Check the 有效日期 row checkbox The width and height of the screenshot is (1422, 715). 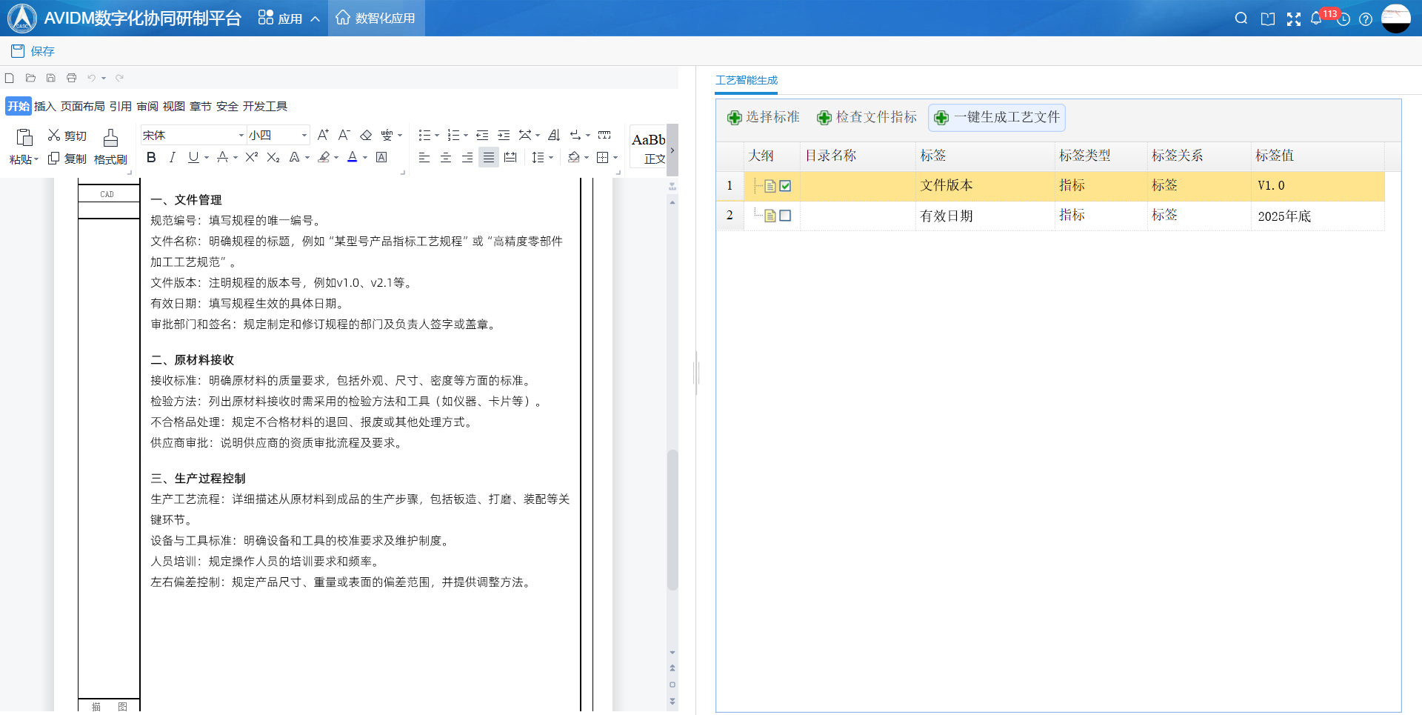tap(786, 216)
